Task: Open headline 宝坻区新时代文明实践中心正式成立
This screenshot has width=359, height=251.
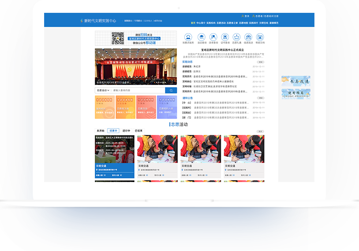Action: pyautogui.click(x=222, y=50)
